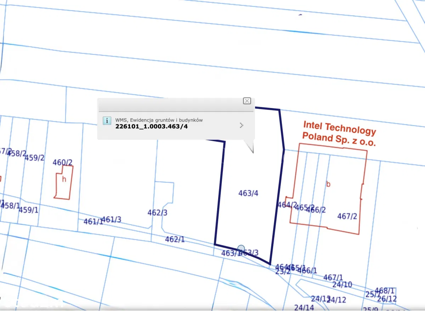Expand details with the popup chevron arrow

(x=242, y=125)
